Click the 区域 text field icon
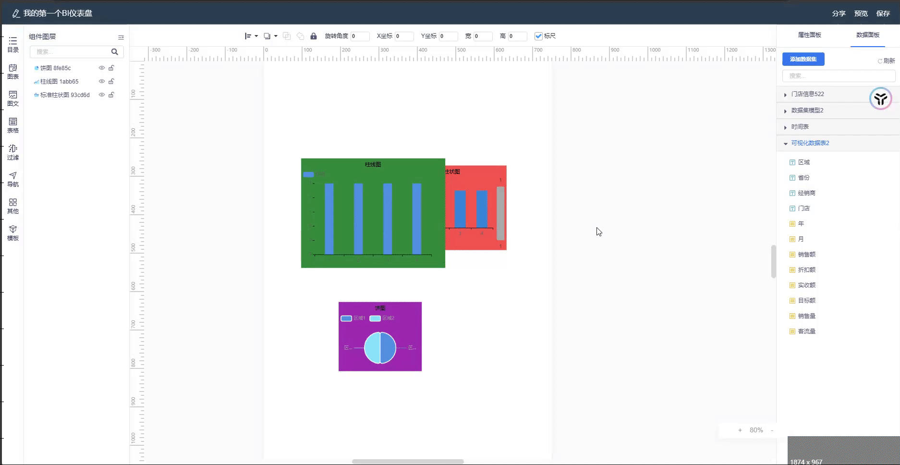This screenshot has width=900, height=465. tap(792, 162)
